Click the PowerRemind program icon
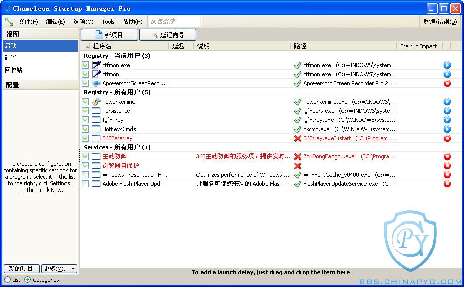Screen dimensions: 464x287 [x=96, y=102]
